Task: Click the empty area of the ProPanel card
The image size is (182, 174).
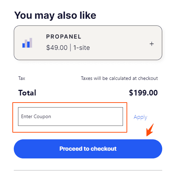Action: coord(118,43)
